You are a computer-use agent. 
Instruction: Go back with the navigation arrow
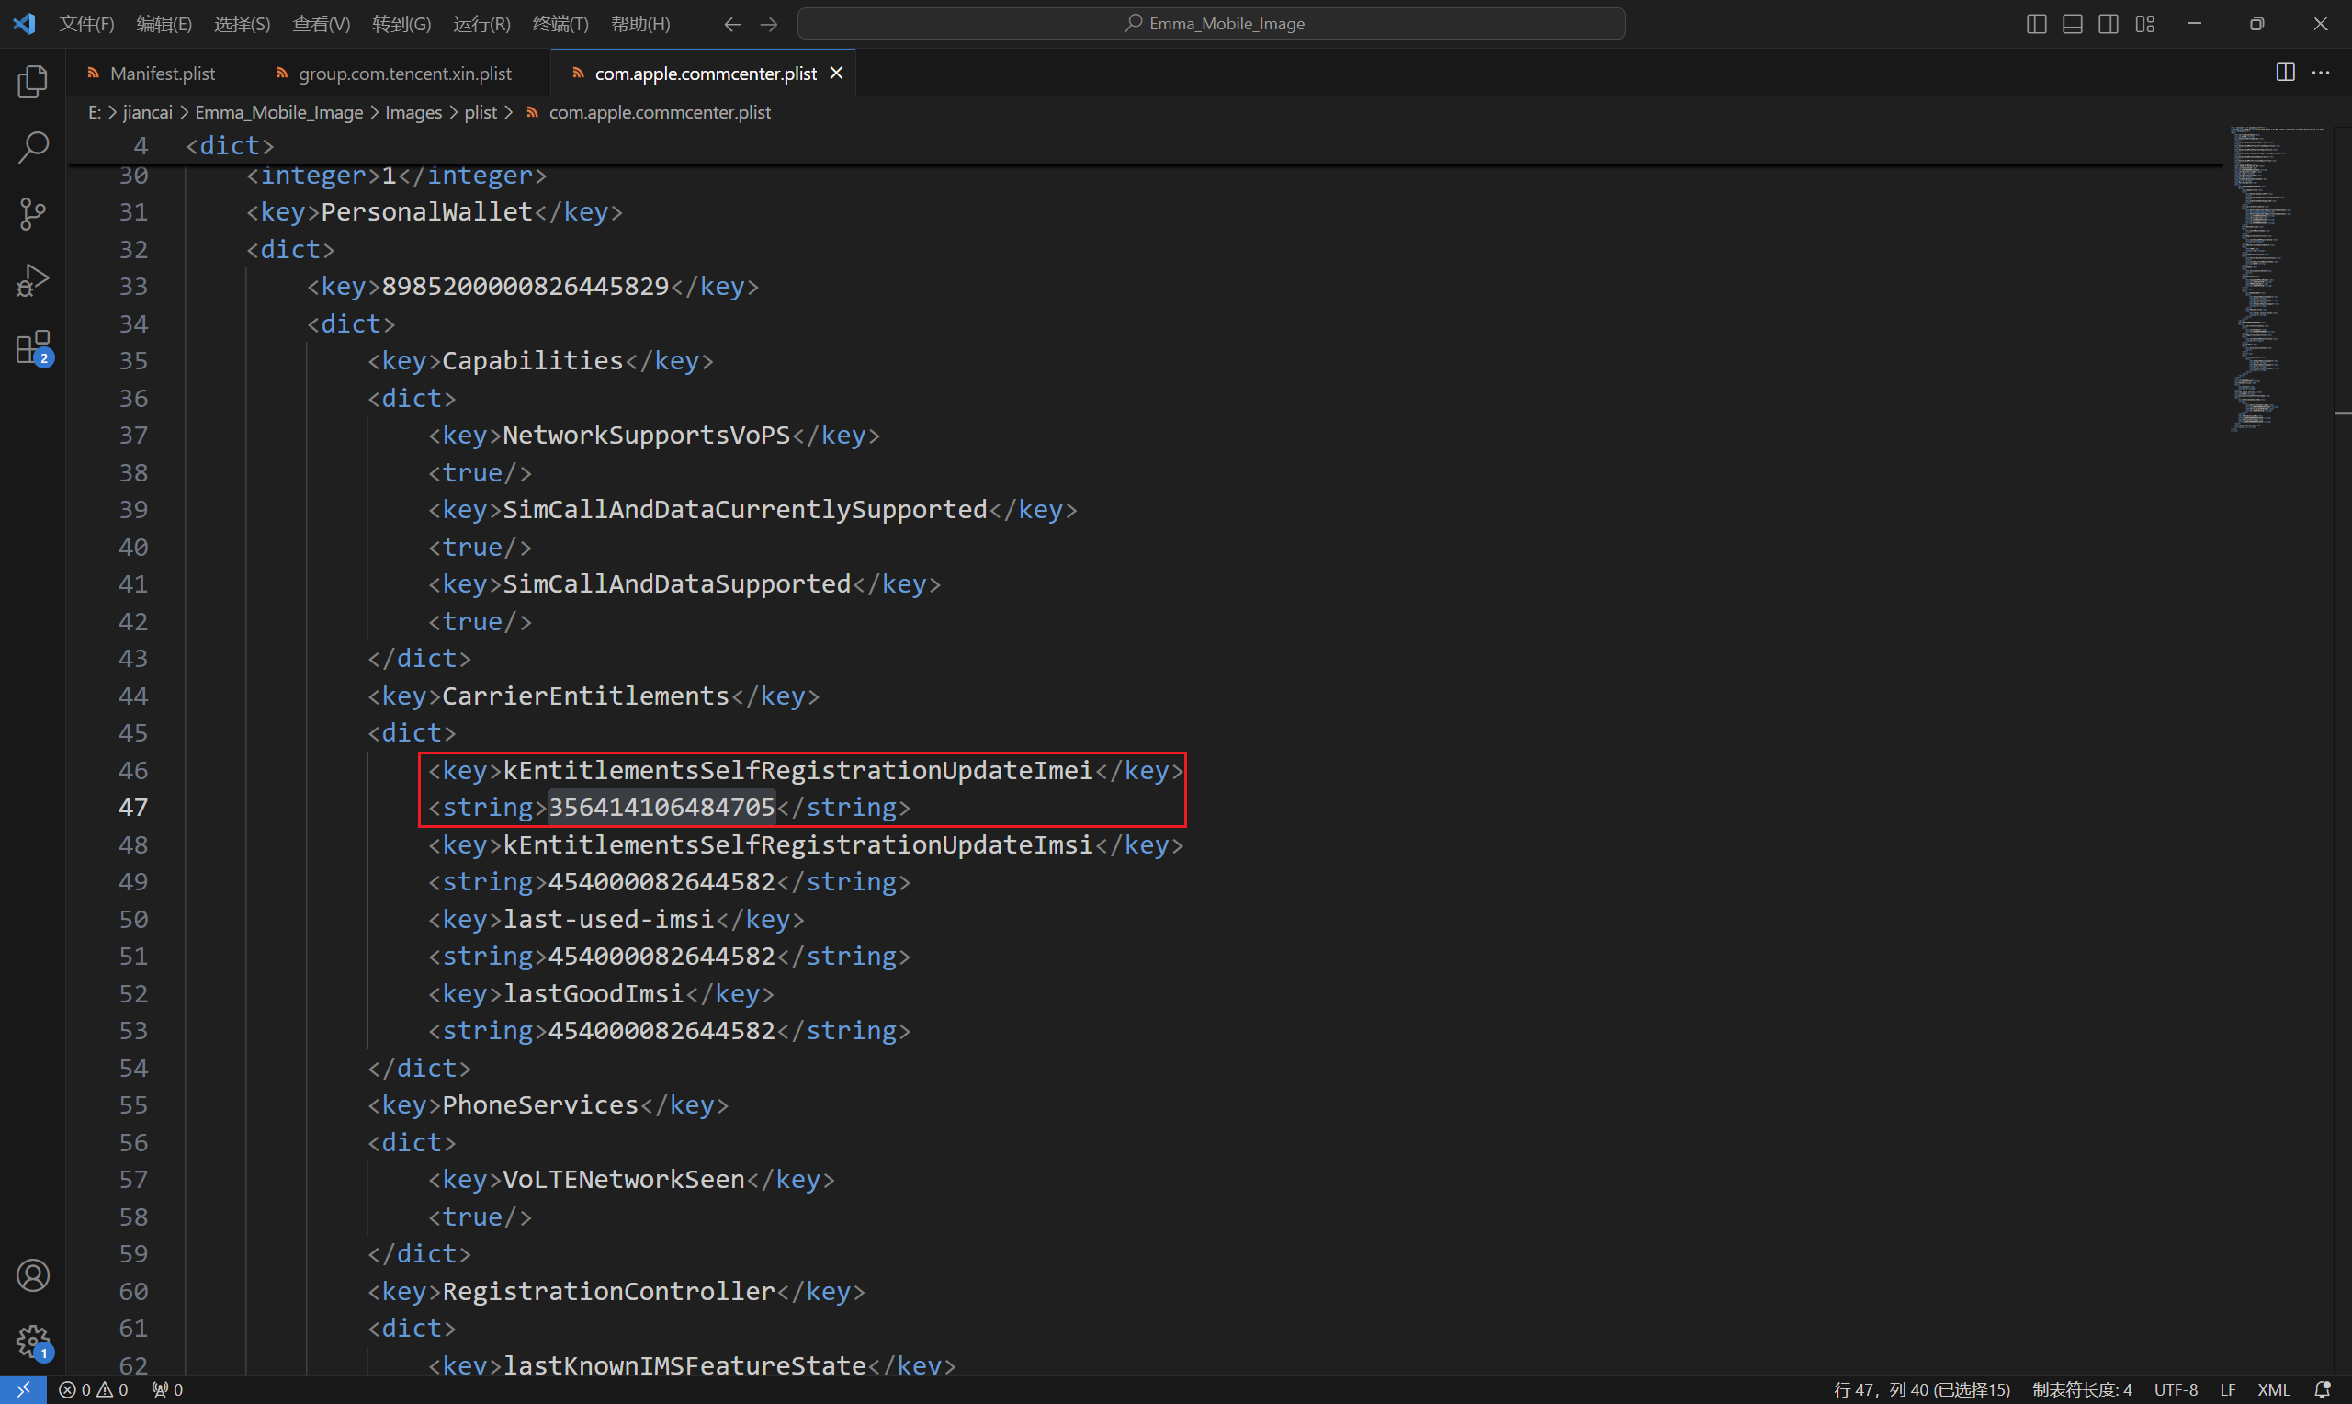tap(732, 24)
